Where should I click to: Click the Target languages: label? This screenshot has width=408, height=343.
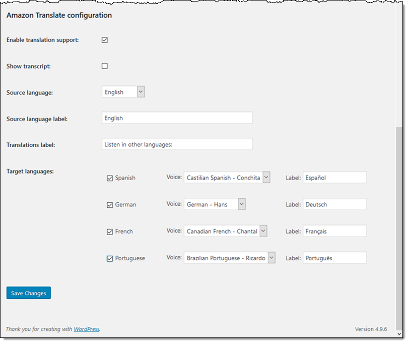pos(30,171)
